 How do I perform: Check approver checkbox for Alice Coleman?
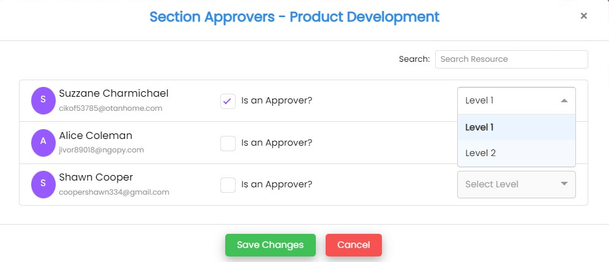(228, 143)
